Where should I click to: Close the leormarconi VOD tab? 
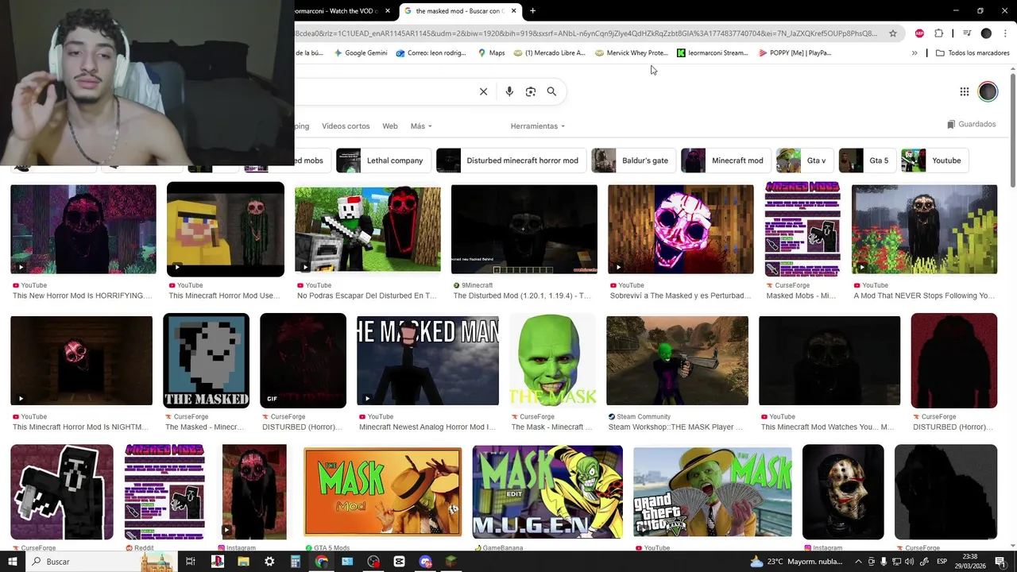(388, 11)
